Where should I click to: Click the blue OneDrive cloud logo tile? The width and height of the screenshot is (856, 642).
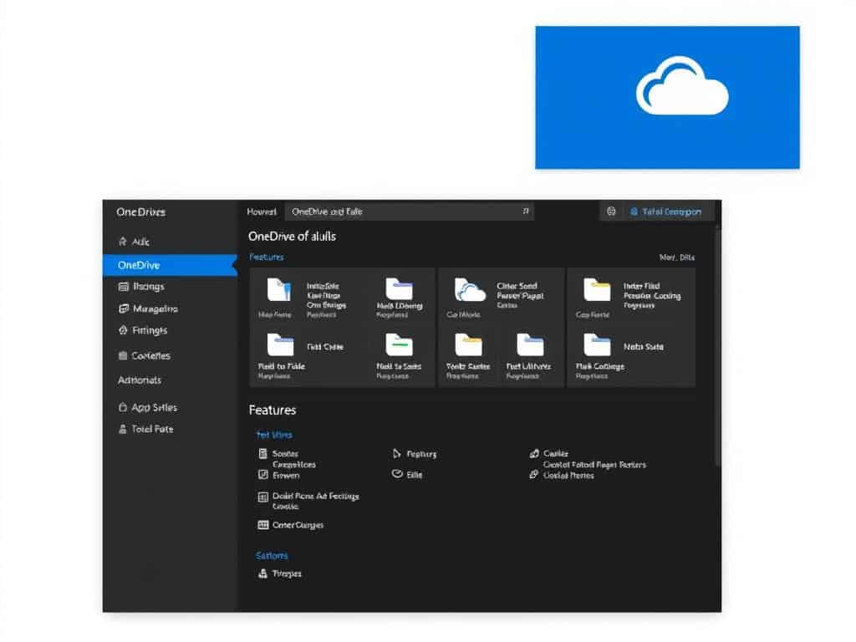click(x=667, y=97)
